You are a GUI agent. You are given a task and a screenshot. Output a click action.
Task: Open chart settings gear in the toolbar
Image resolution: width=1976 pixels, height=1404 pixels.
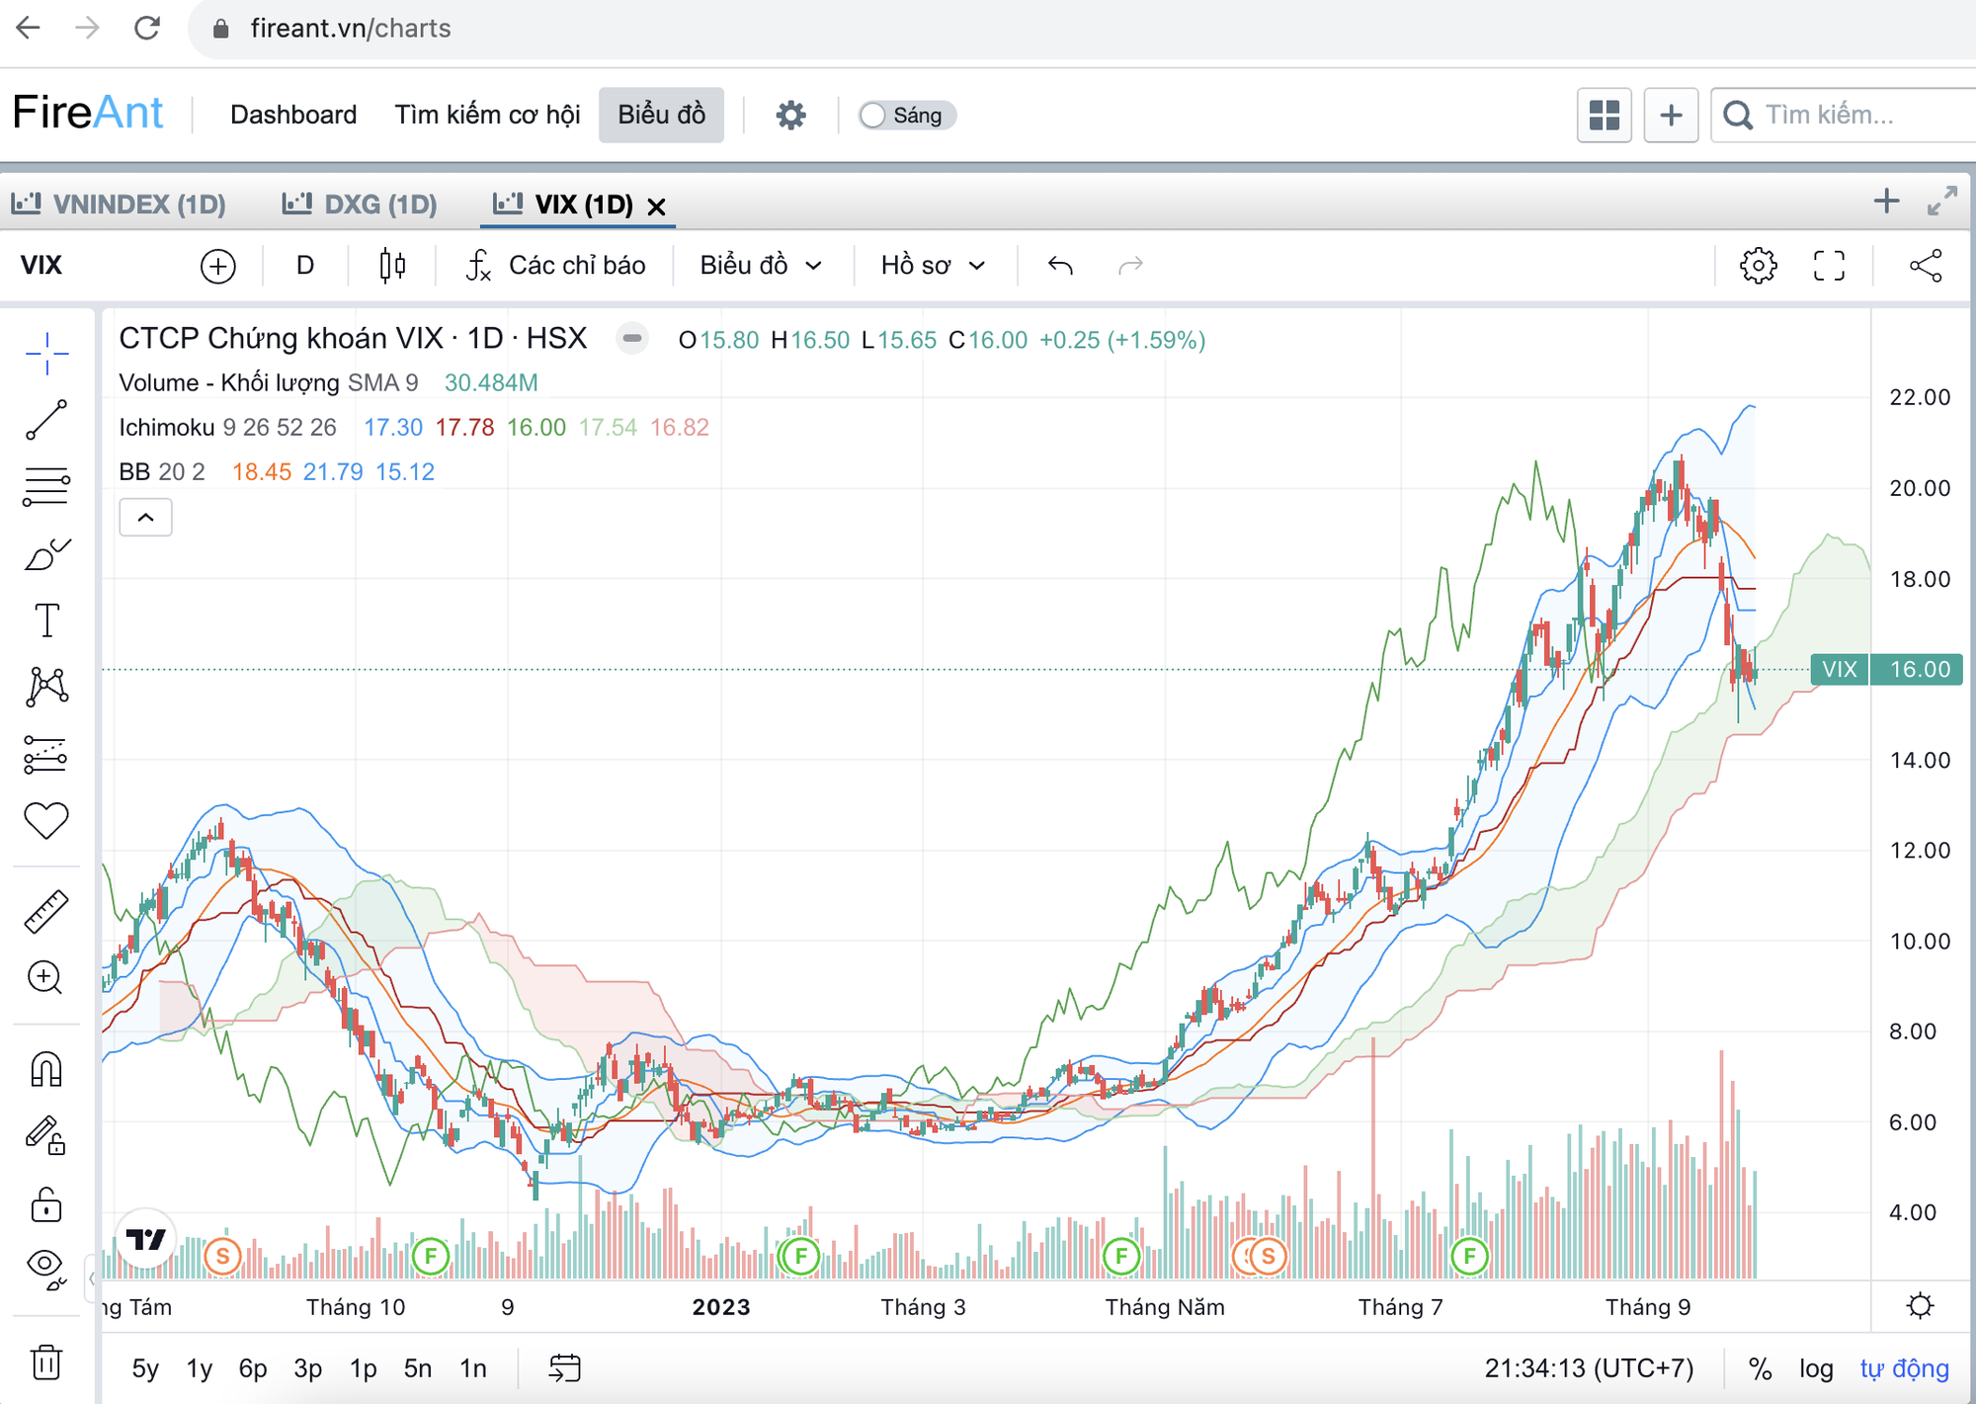point(1759,266)
